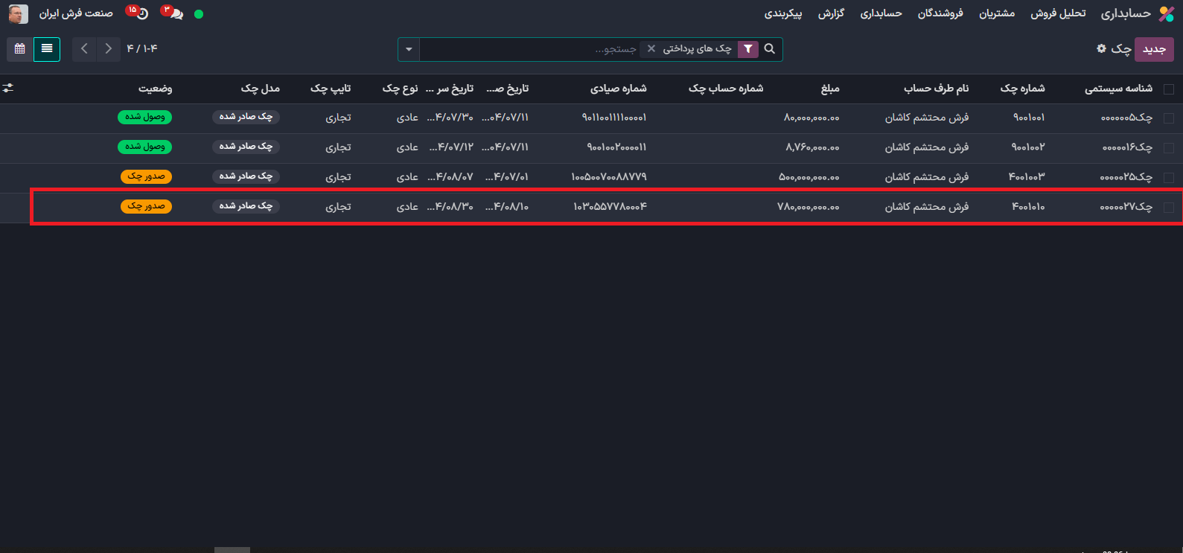The height and width of the screenshot is (553, 1183).
Task: Switch to calendar view
Action: tap(20, 49)
